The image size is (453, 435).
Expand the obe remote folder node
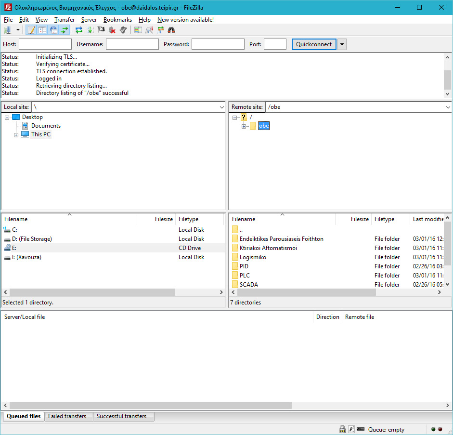click(244, 126)
